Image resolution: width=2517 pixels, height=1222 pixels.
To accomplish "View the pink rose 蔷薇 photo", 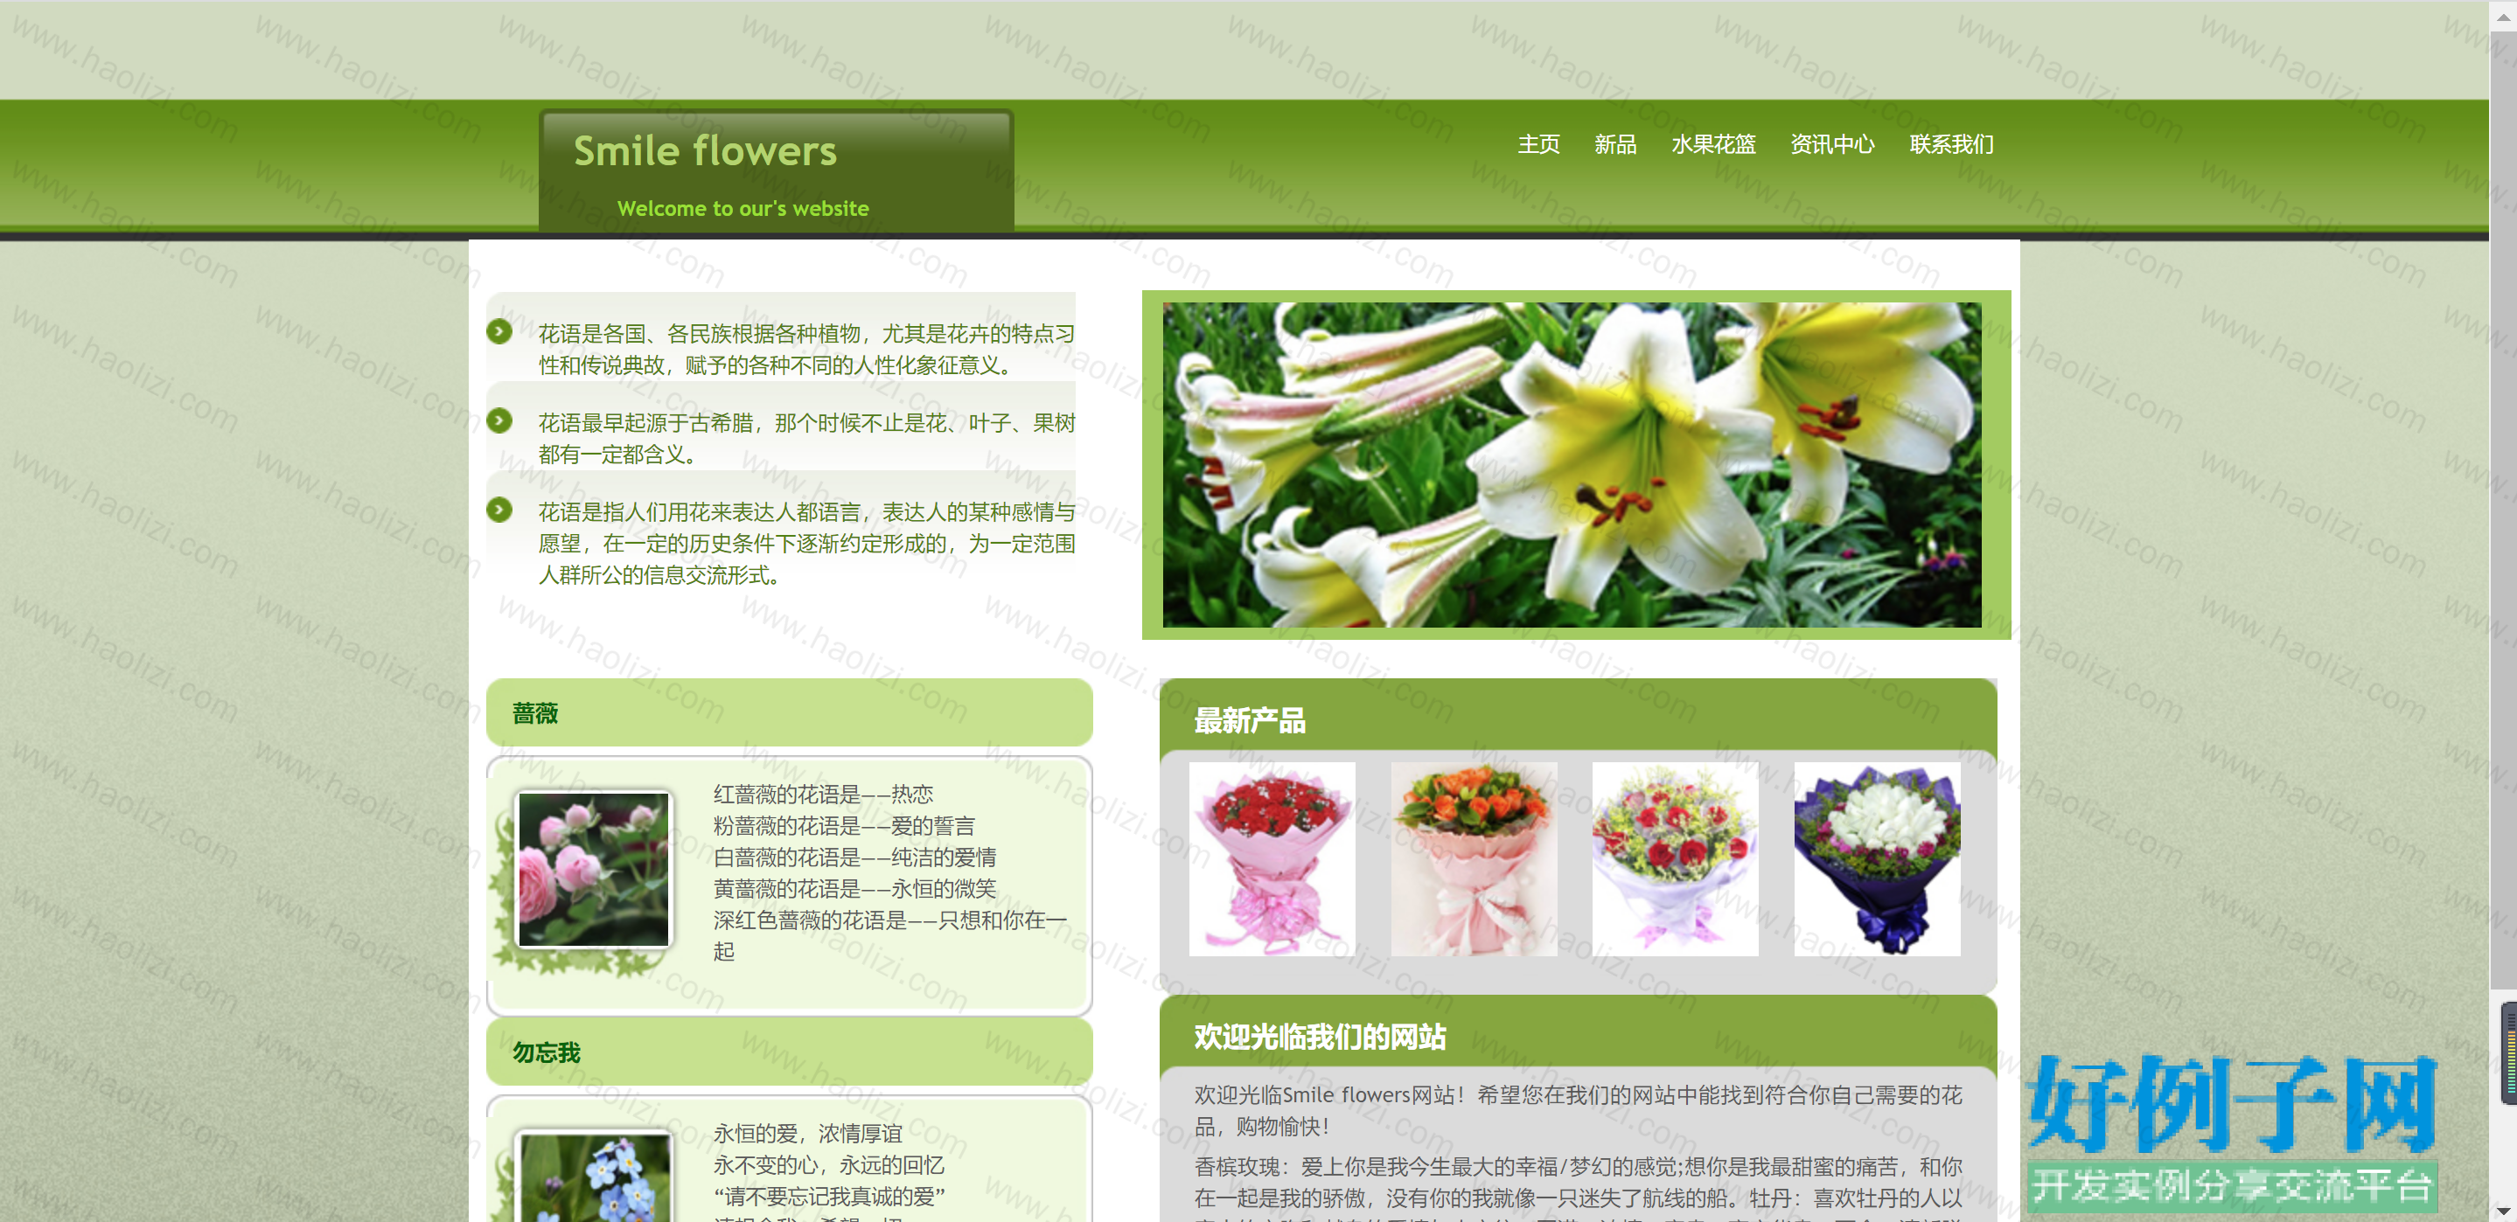I will pos(593,870).
